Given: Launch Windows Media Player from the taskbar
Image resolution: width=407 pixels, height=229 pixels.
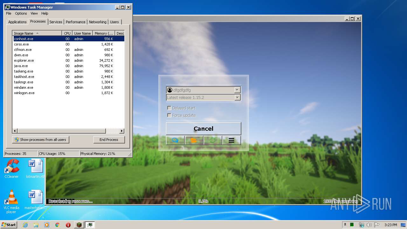Looking at the screenshot, I should point(47,225).
